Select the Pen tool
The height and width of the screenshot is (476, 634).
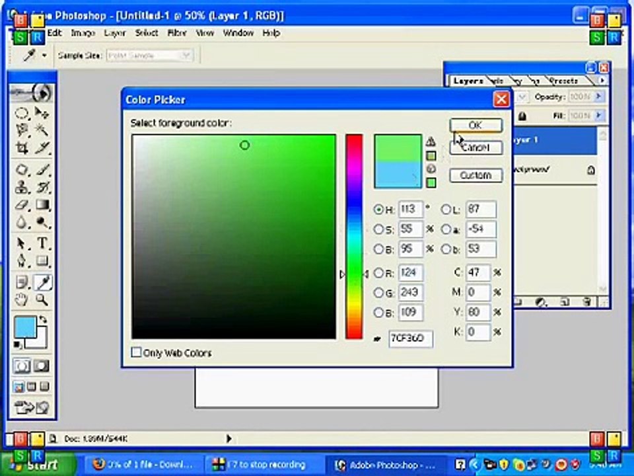(22, 260)
